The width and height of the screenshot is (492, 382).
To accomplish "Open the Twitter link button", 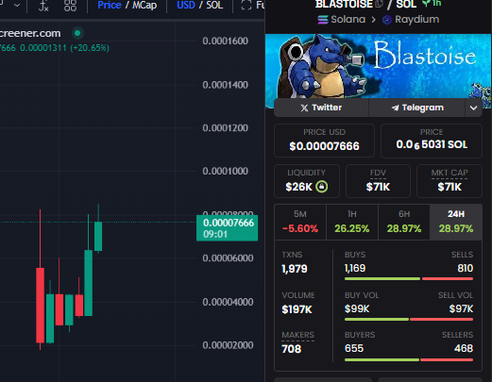I will tap(321, 108).
